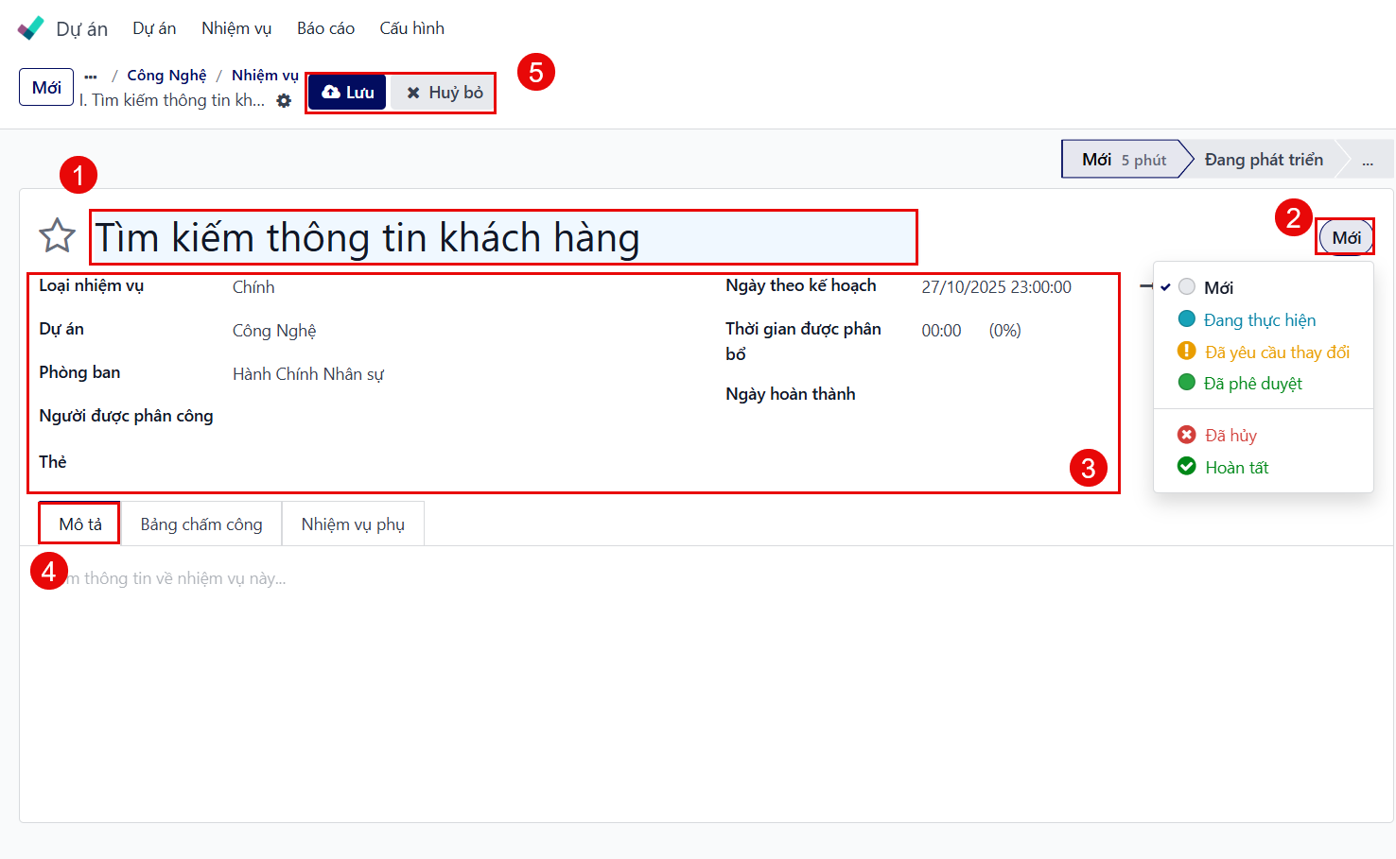Mark the task Đã hủy with red icon
The image size is (1396, 859).
[x=1186, y=435]
